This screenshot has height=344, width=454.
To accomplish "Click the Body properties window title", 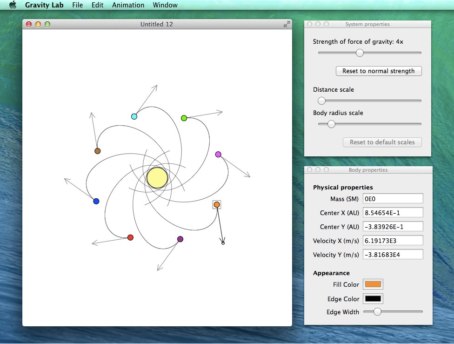I will click(x=368, y=170).
